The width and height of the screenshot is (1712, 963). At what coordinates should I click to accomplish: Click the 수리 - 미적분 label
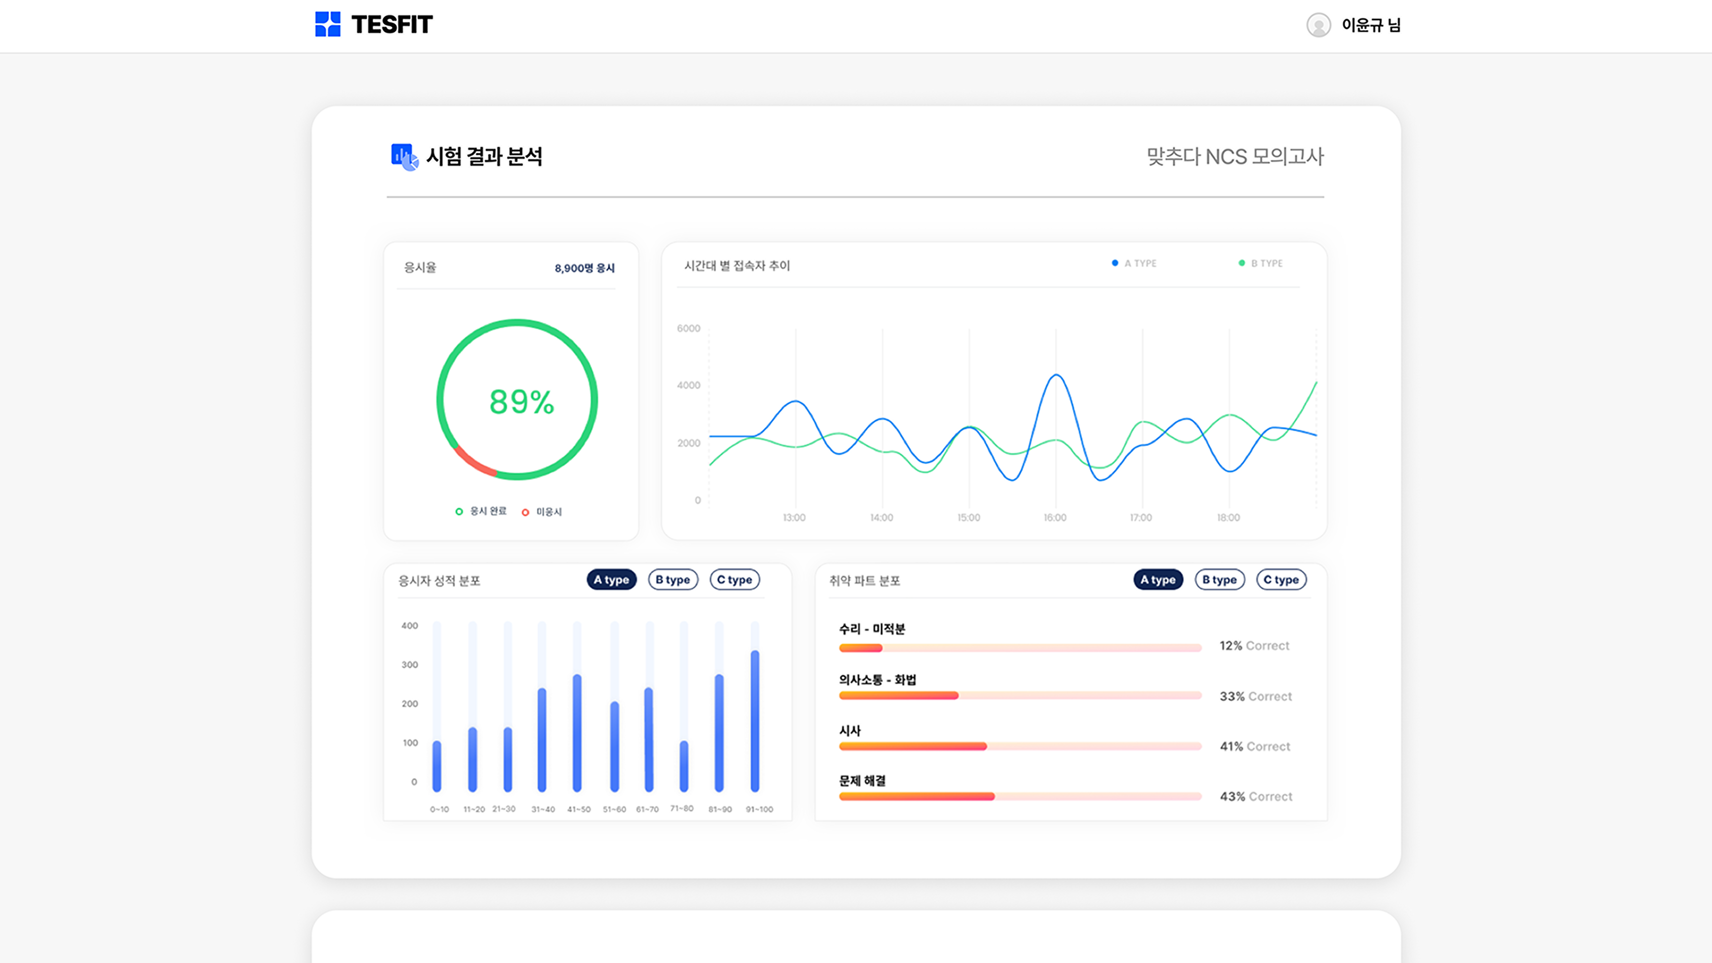(x=872, y=629)
